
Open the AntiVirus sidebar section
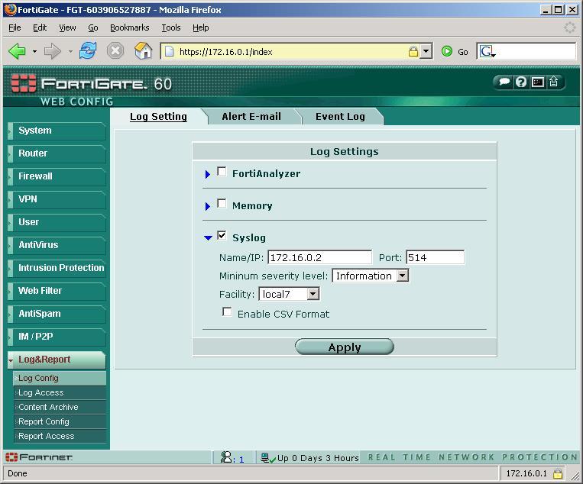57,245
